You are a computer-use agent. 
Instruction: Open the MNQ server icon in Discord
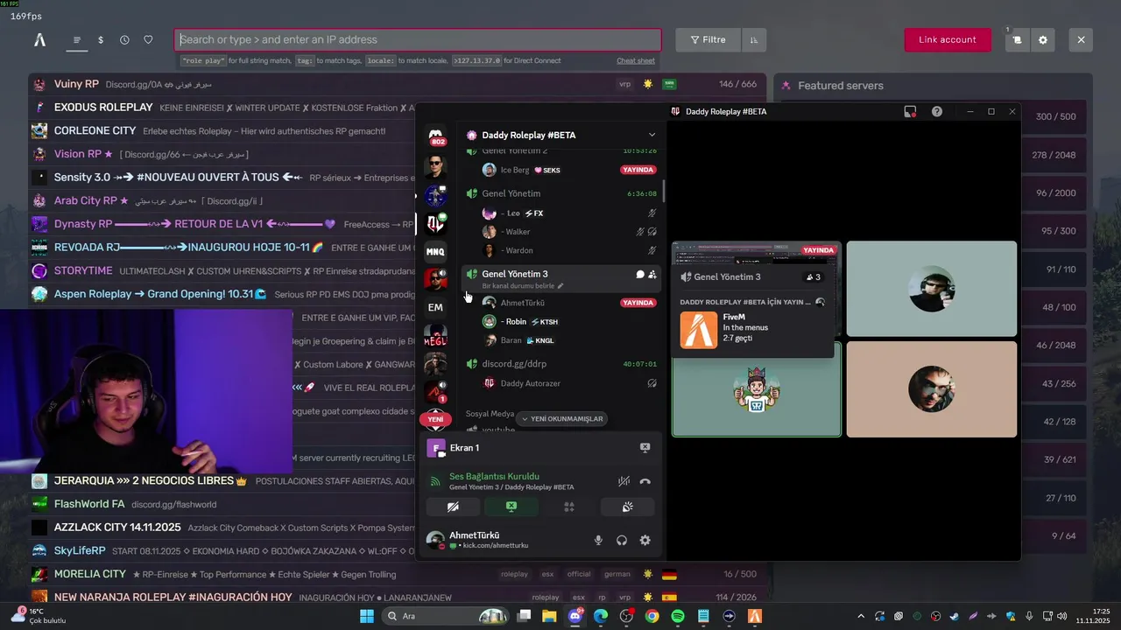[435, 251]
